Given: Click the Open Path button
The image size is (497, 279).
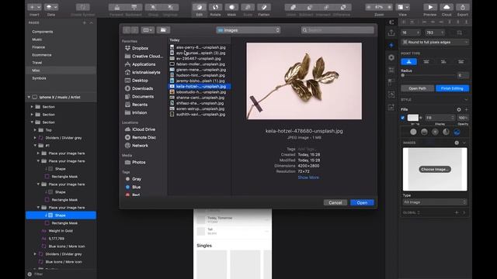Looking at the screenshot, I should click(418, 88).
